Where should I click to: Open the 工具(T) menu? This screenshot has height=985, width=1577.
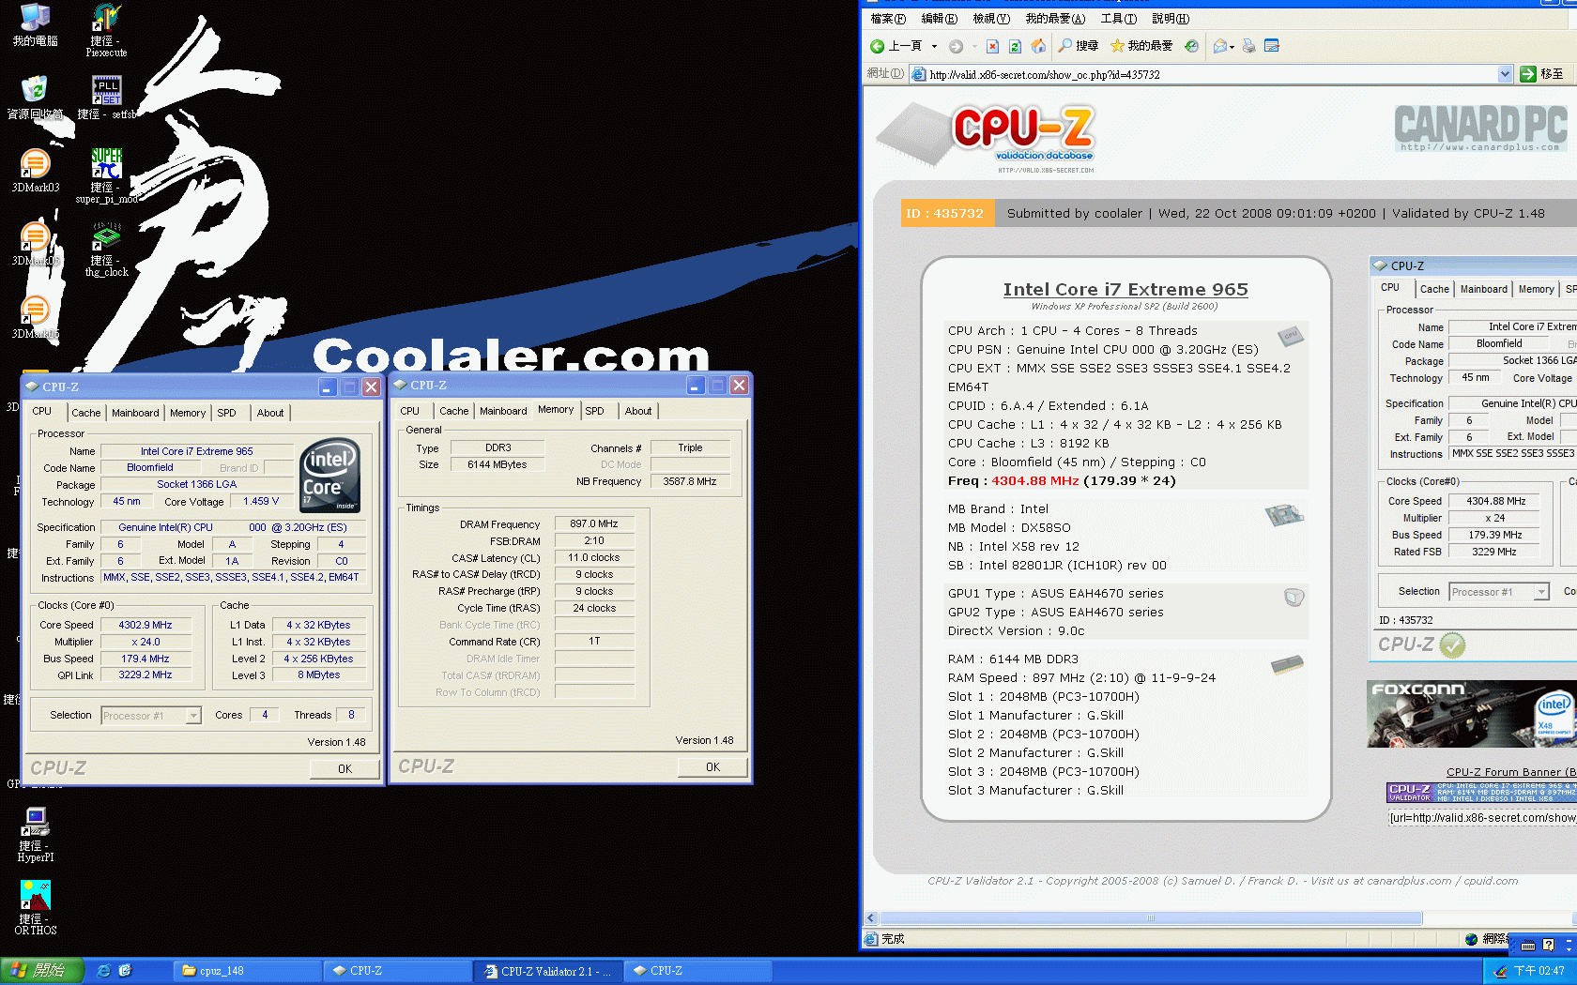tap(1118, 19)
